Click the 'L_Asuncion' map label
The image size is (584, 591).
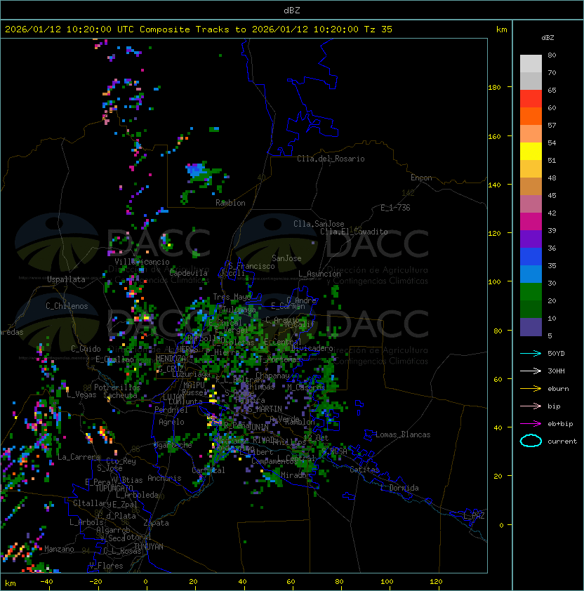pos(319,274)
